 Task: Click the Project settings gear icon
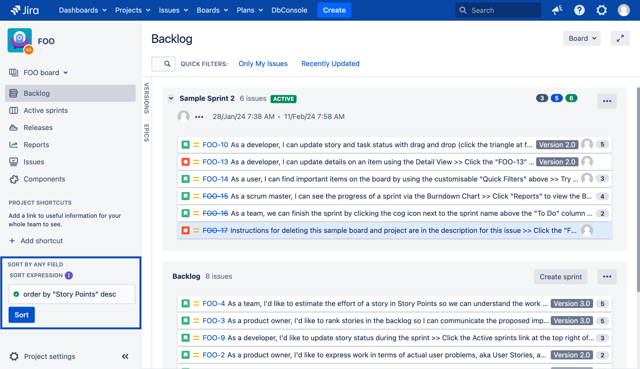(14, 356)
